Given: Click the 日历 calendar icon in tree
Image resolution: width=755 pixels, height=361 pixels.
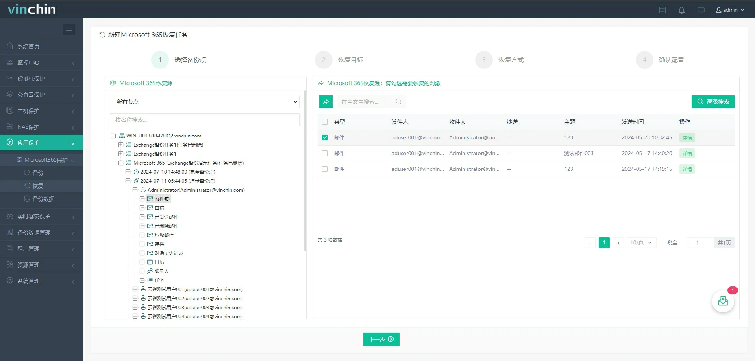Looking at the screenshot, I should click(150, 262).
